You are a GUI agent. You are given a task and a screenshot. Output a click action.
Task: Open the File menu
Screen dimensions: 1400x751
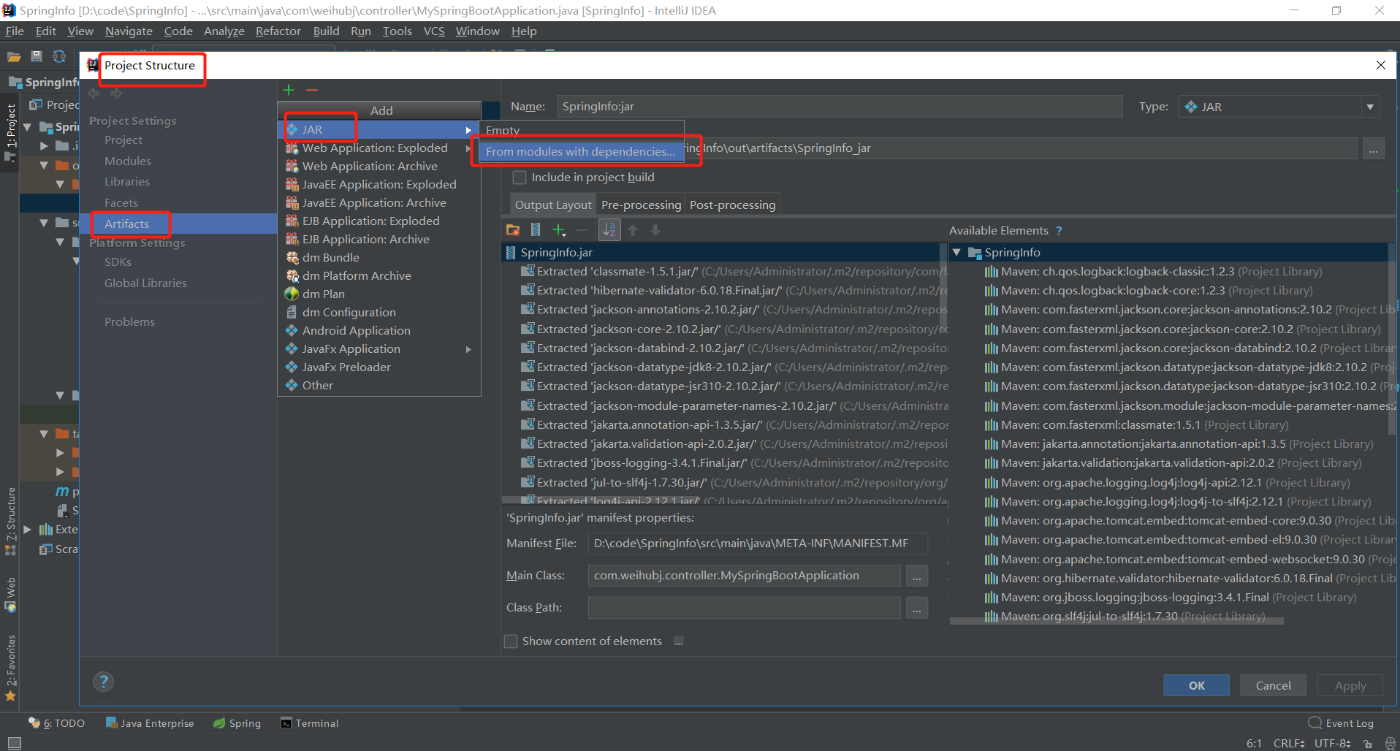point(15,31)
